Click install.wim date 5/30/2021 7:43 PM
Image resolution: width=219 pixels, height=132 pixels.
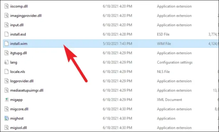tap(117, 44)
